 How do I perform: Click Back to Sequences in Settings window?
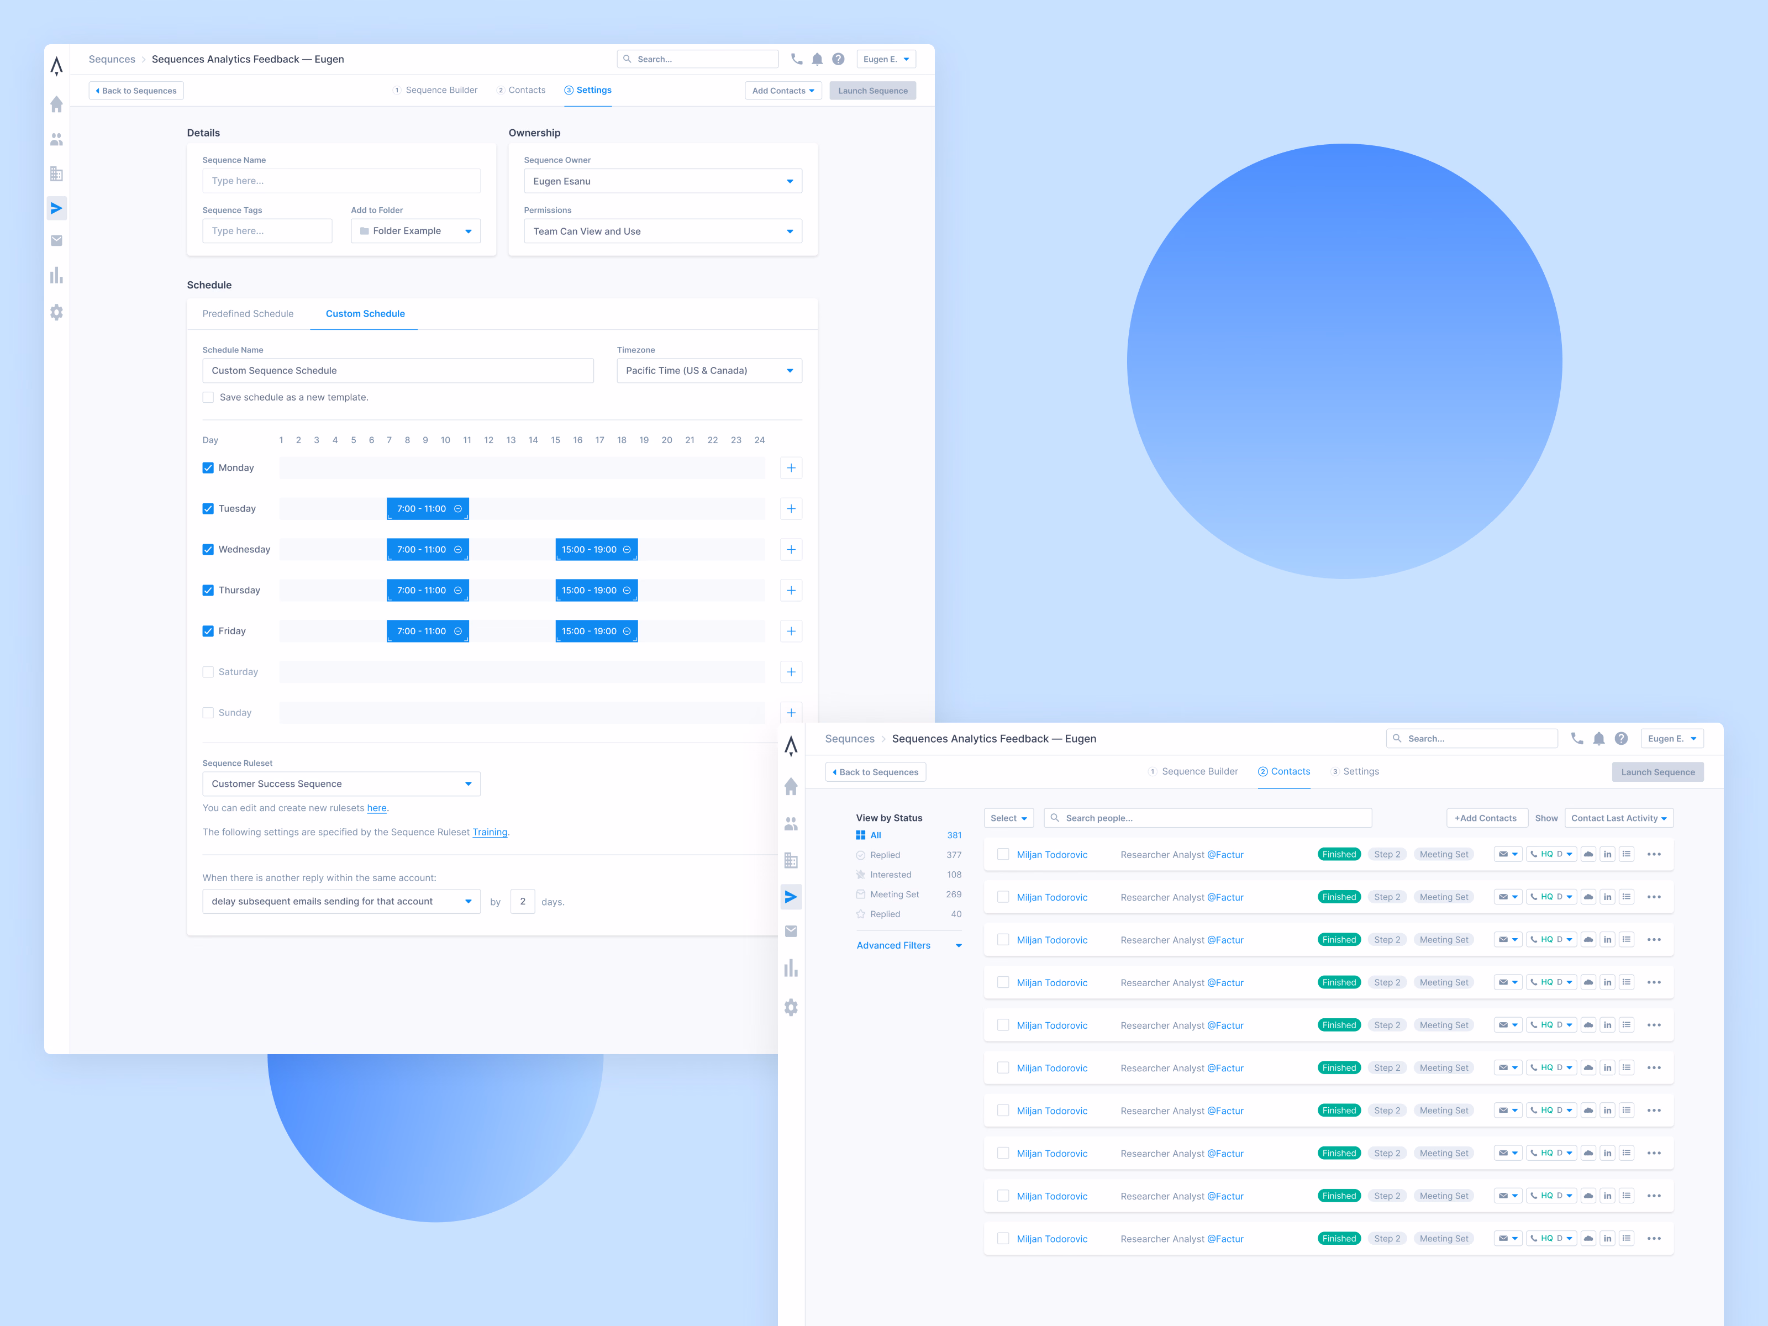click(x=136, y=90)
